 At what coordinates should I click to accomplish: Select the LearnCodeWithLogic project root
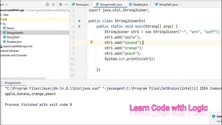point(12,10)
